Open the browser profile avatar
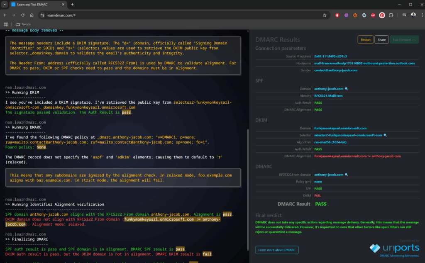 click(x=413, y=15)
